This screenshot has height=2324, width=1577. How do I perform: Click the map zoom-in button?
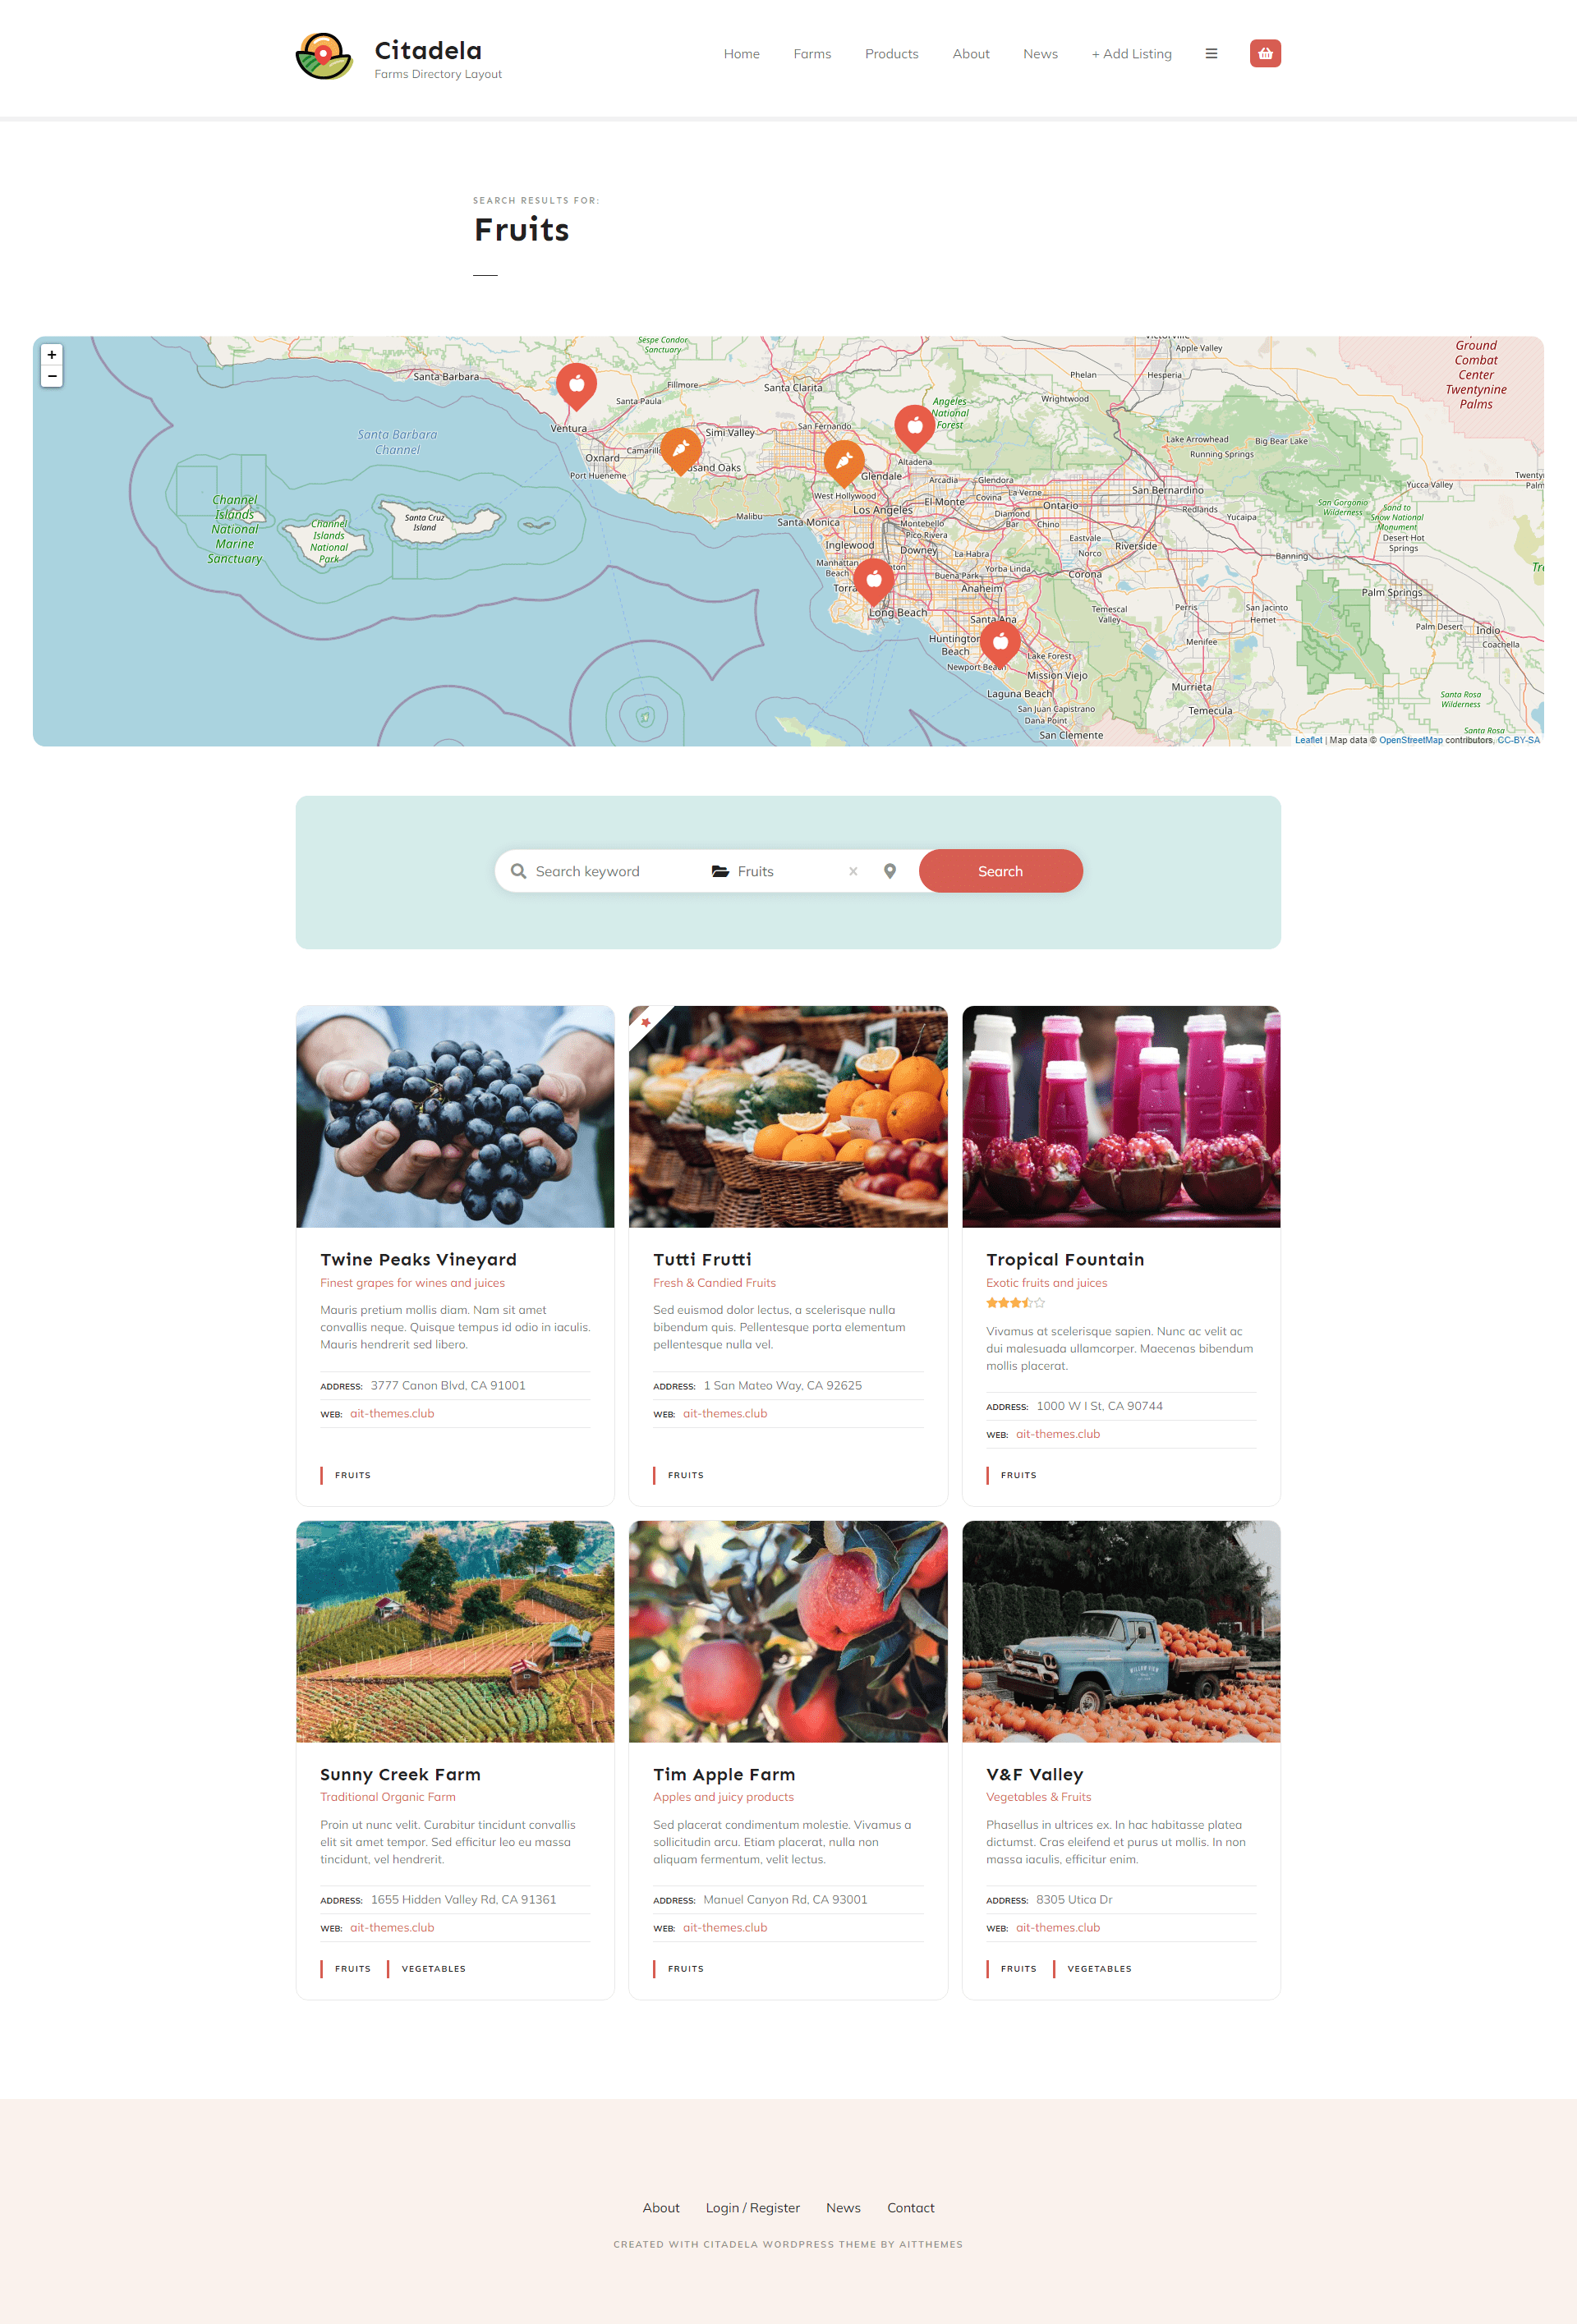pyautogui.click(x=51, y=351)
